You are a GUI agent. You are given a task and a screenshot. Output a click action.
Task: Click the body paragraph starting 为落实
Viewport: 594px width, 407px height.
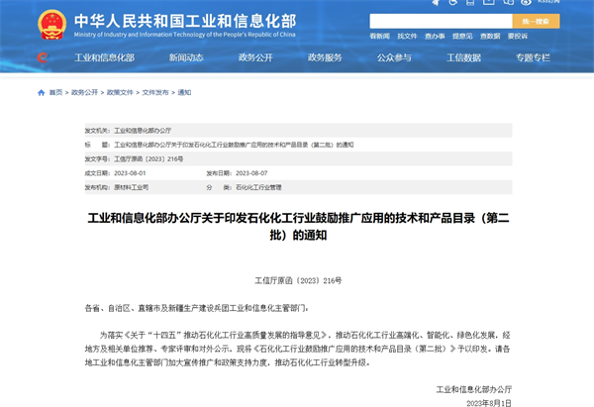pyautogui.click(x=298, y=349)
